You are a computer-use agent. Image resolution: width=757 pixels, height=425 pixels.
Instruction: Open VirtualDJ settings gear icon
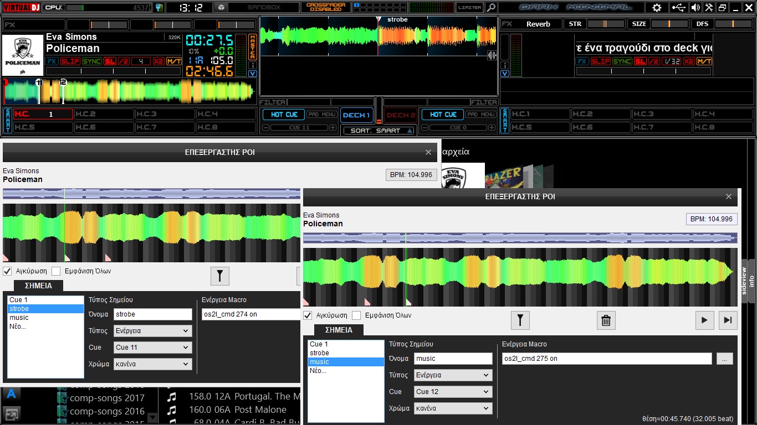point(657,8)
